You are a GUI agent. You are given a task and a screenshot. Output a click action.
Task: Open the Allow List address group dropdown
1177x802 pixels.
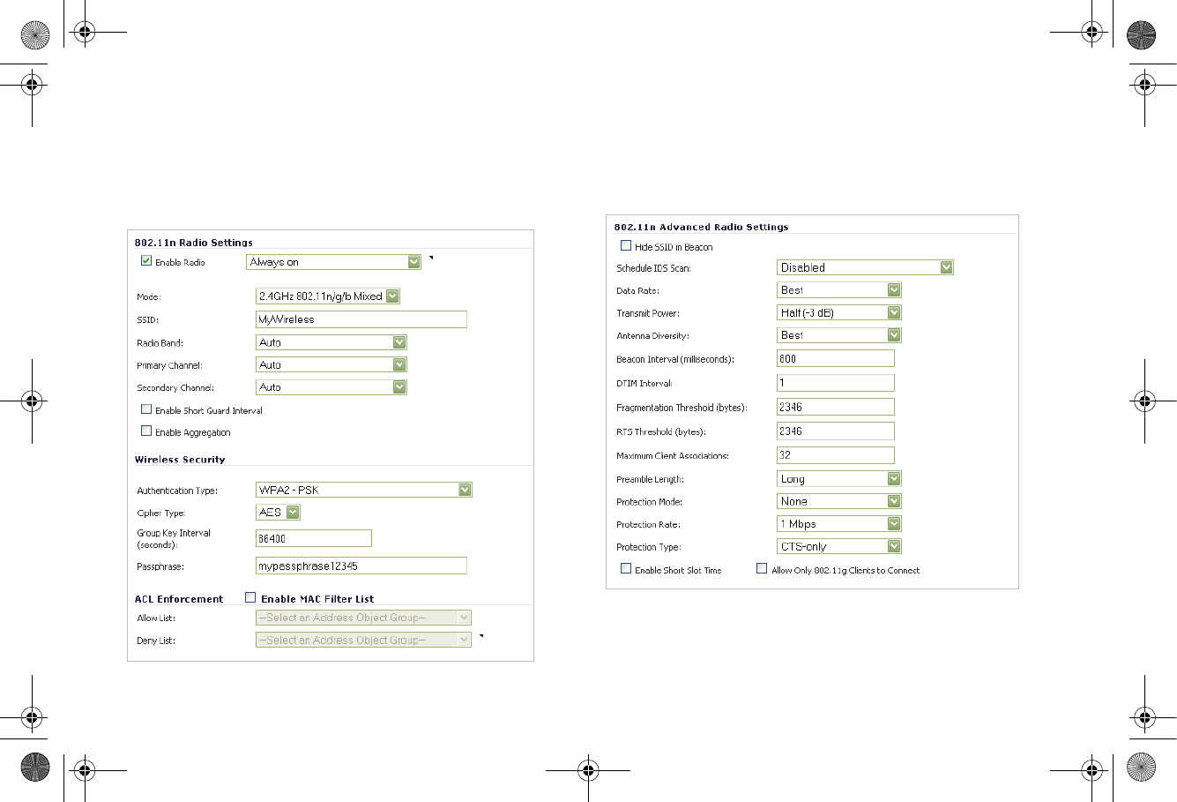pos(363,618)
